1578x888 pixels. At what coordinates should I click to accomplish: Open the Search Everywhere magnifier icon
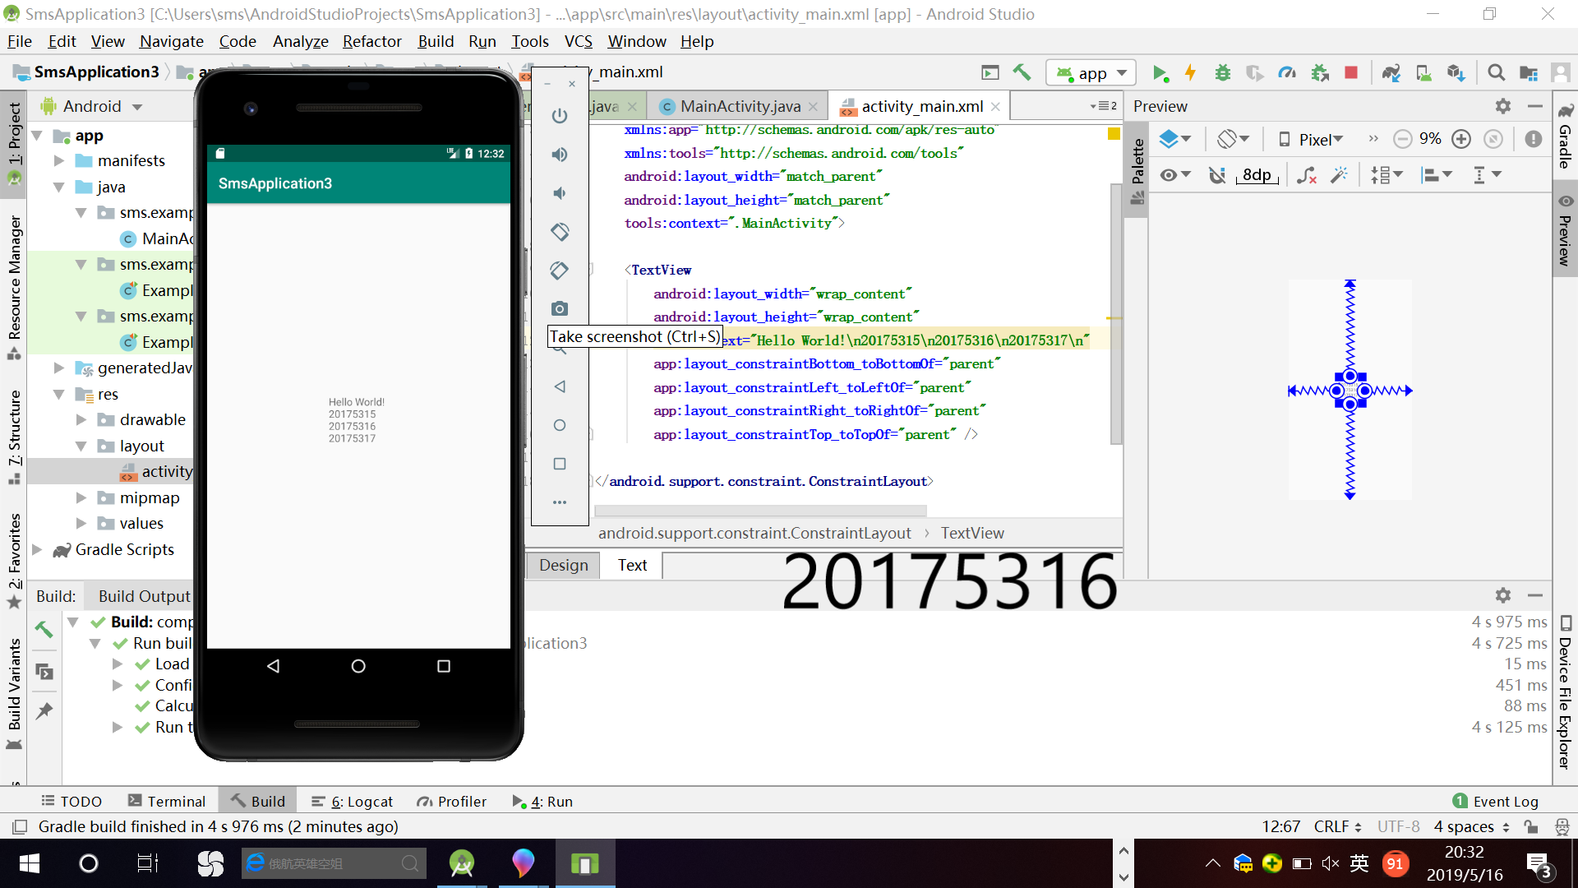1497,73
